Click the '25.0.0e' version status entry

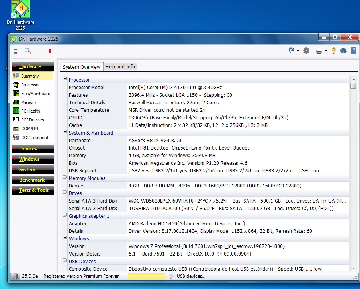[x=30, y=276]
